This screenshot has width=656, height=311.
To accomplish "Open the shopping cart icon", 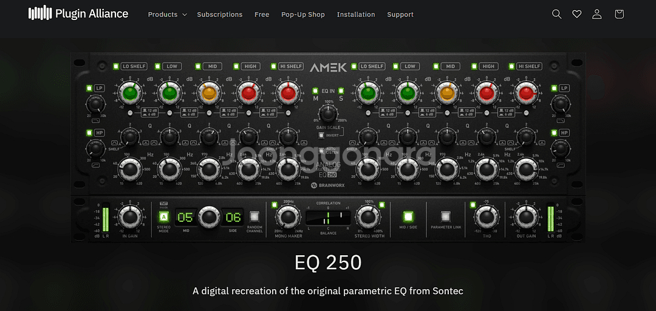I will 619,14.
